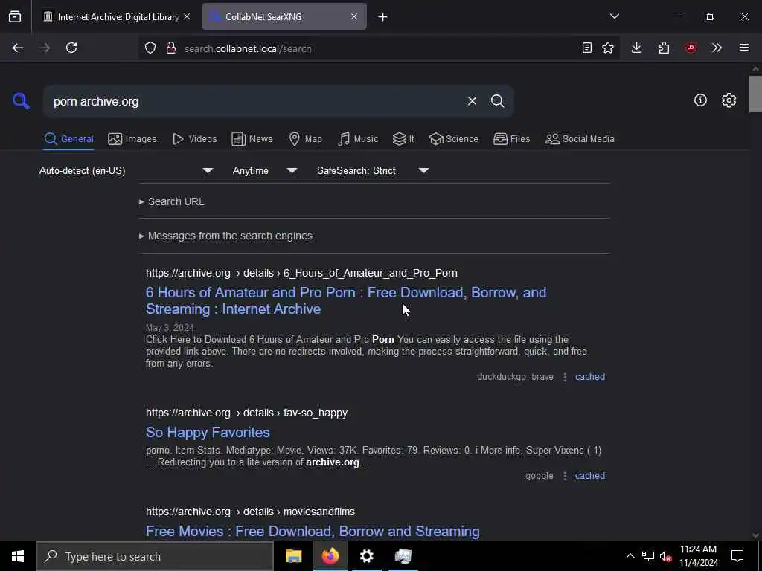Expand the Search URL section
This screenshot has width=762, height=571.
[x=172, y=201]
